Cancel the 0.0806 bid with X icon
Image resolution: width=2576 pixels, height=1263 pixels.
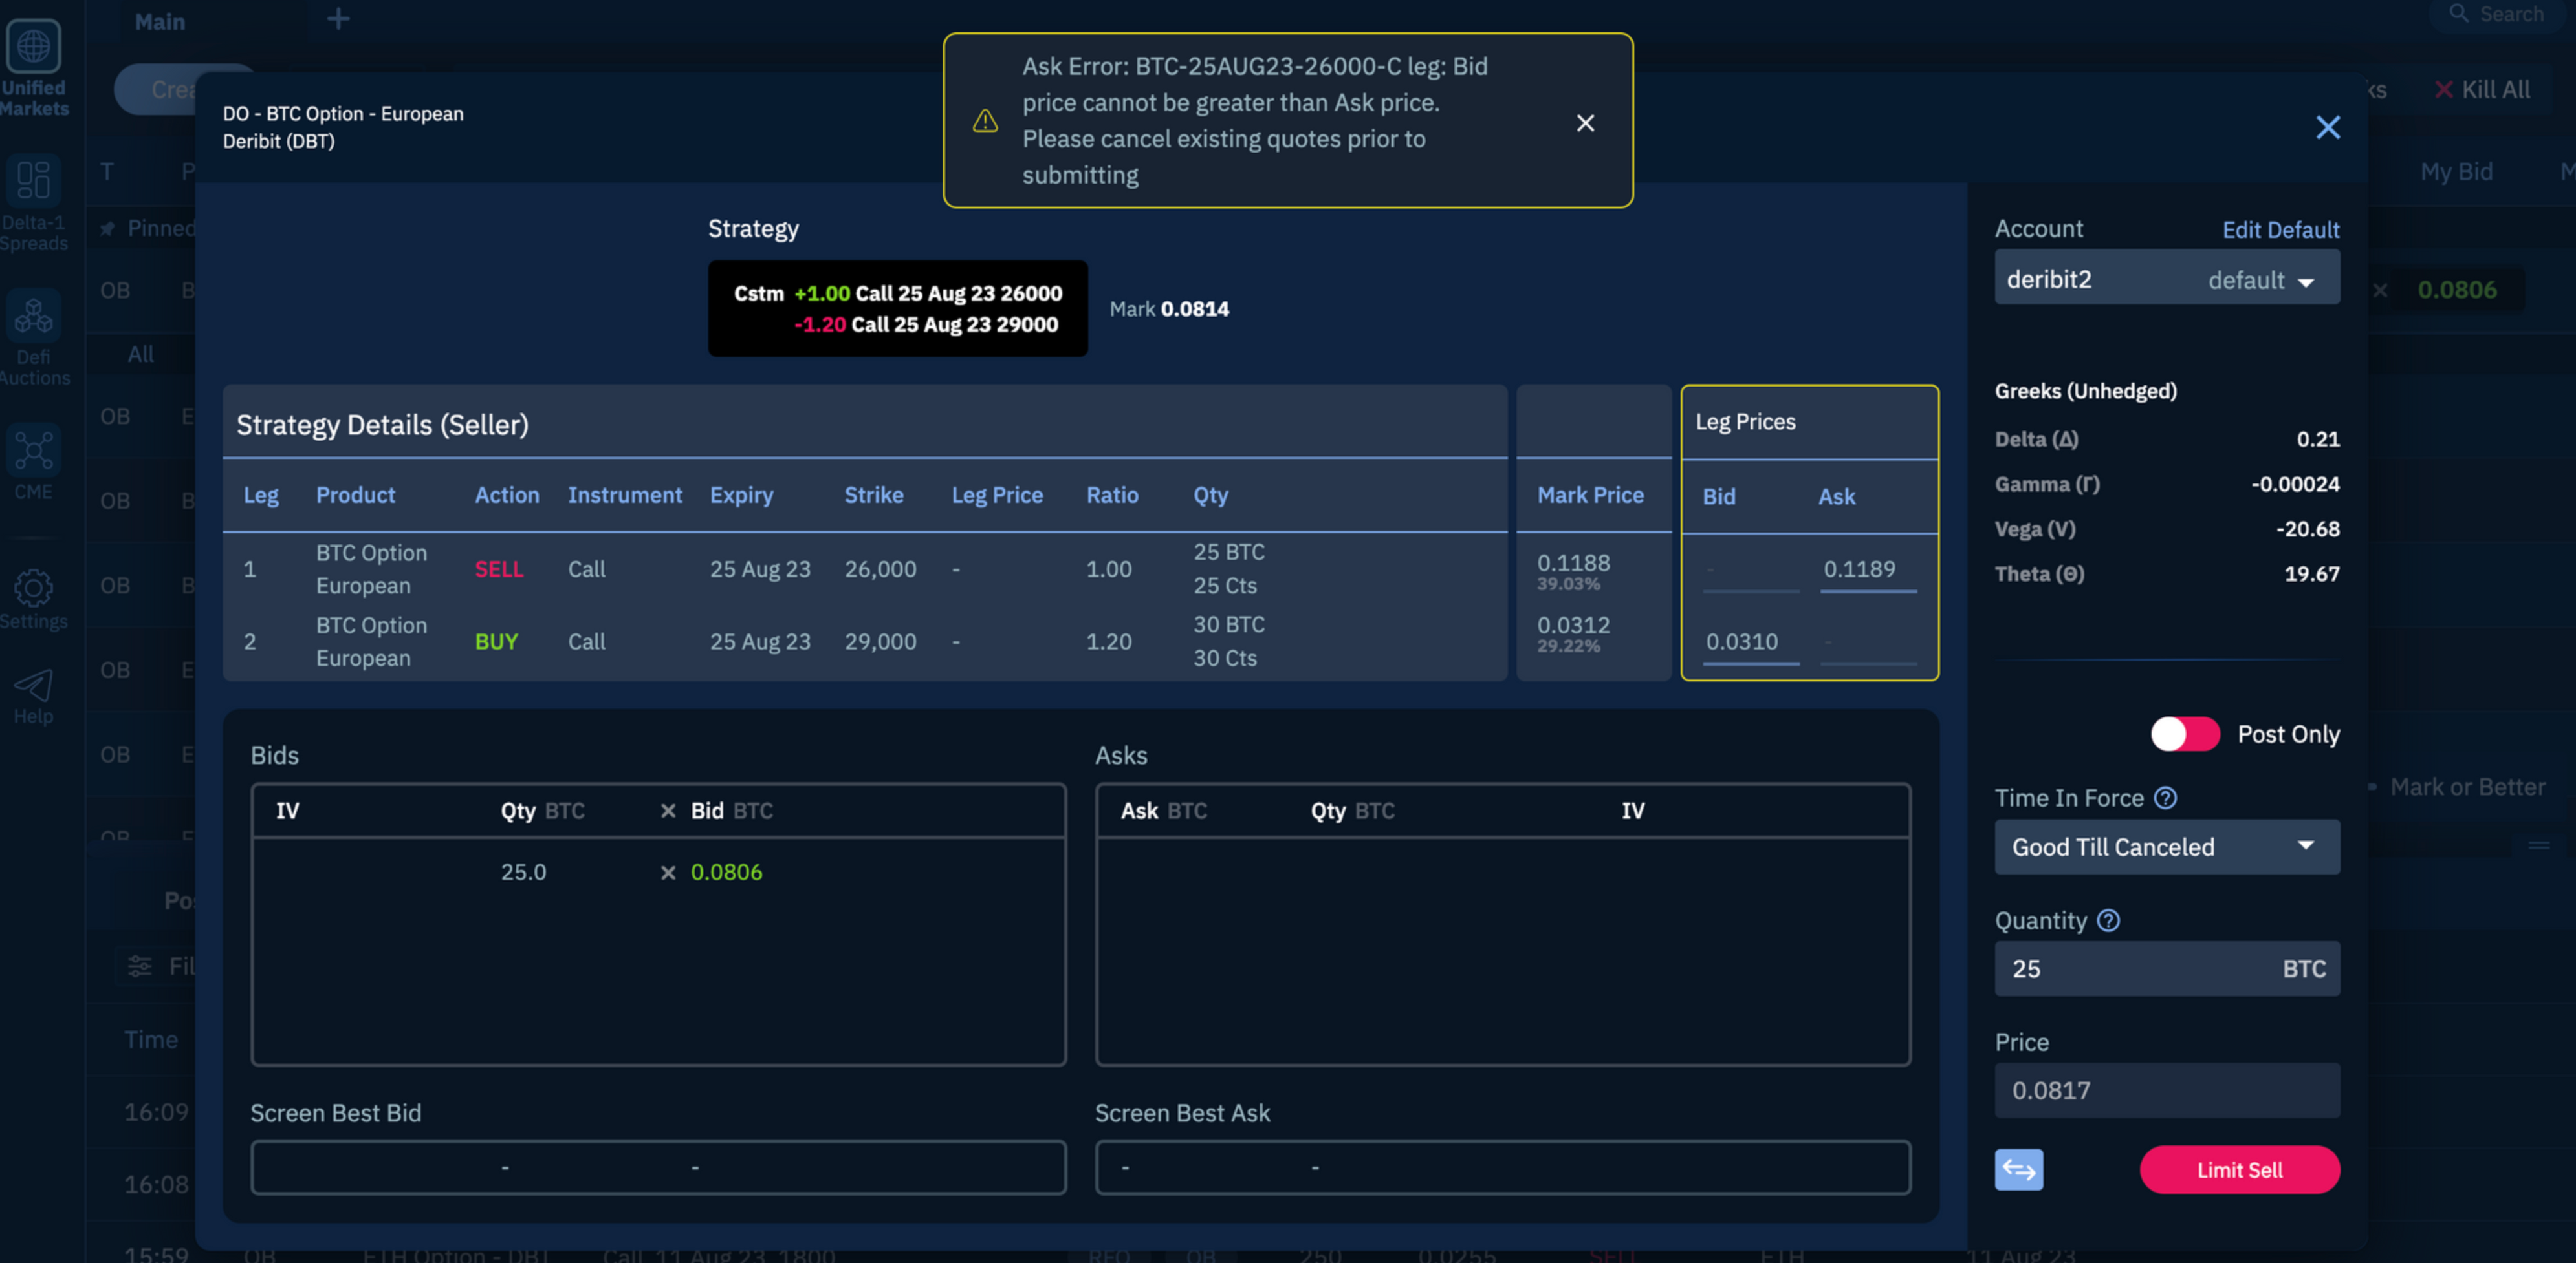click(668, 873)
